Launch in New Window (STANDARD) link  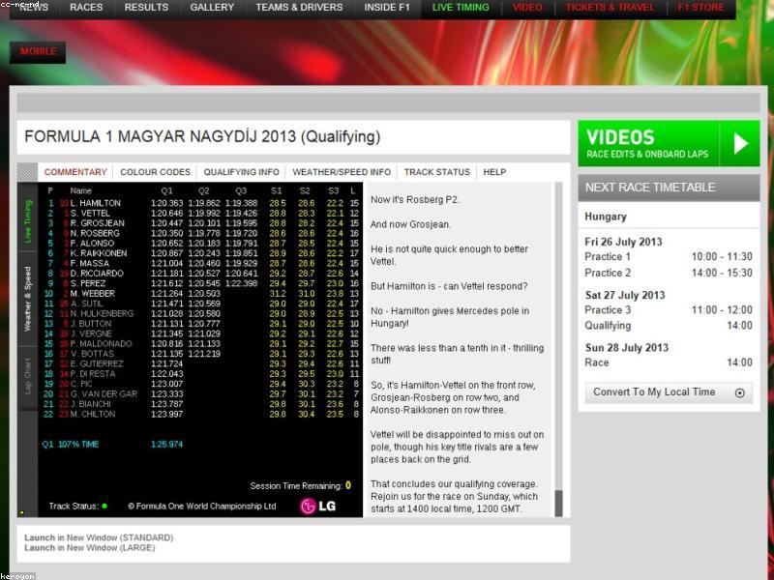tap(99, 537)
